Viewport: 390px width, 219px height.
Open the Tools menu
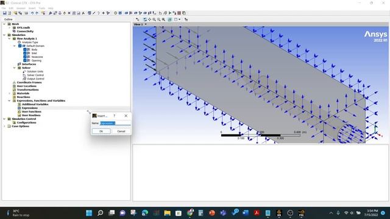[x=42, y=8]
